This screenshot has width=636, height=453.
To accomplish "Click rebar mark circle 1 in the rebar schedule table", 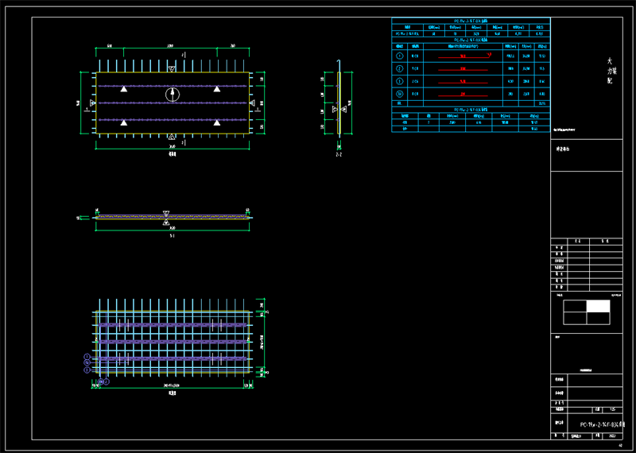I will (x=400, y=56).
